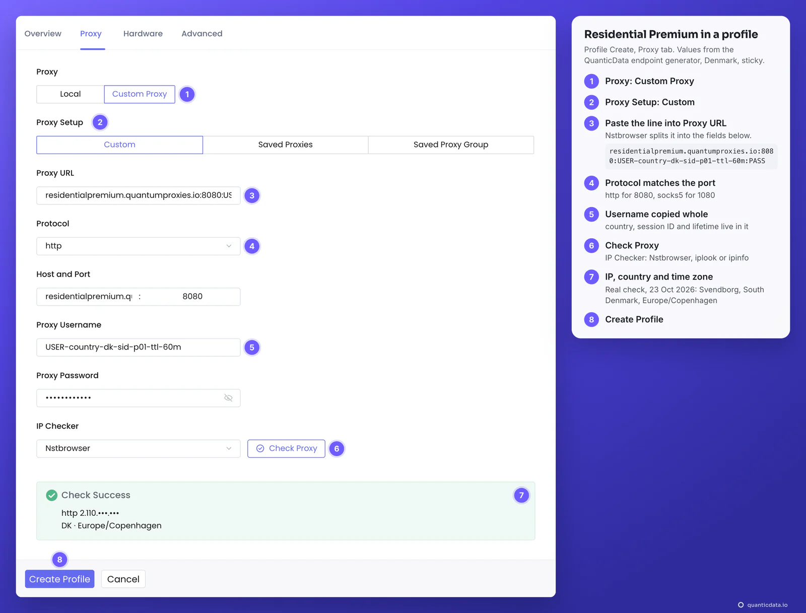Focus the Proxy Username field
Screen dimensions: 806x613
[139, 347]
